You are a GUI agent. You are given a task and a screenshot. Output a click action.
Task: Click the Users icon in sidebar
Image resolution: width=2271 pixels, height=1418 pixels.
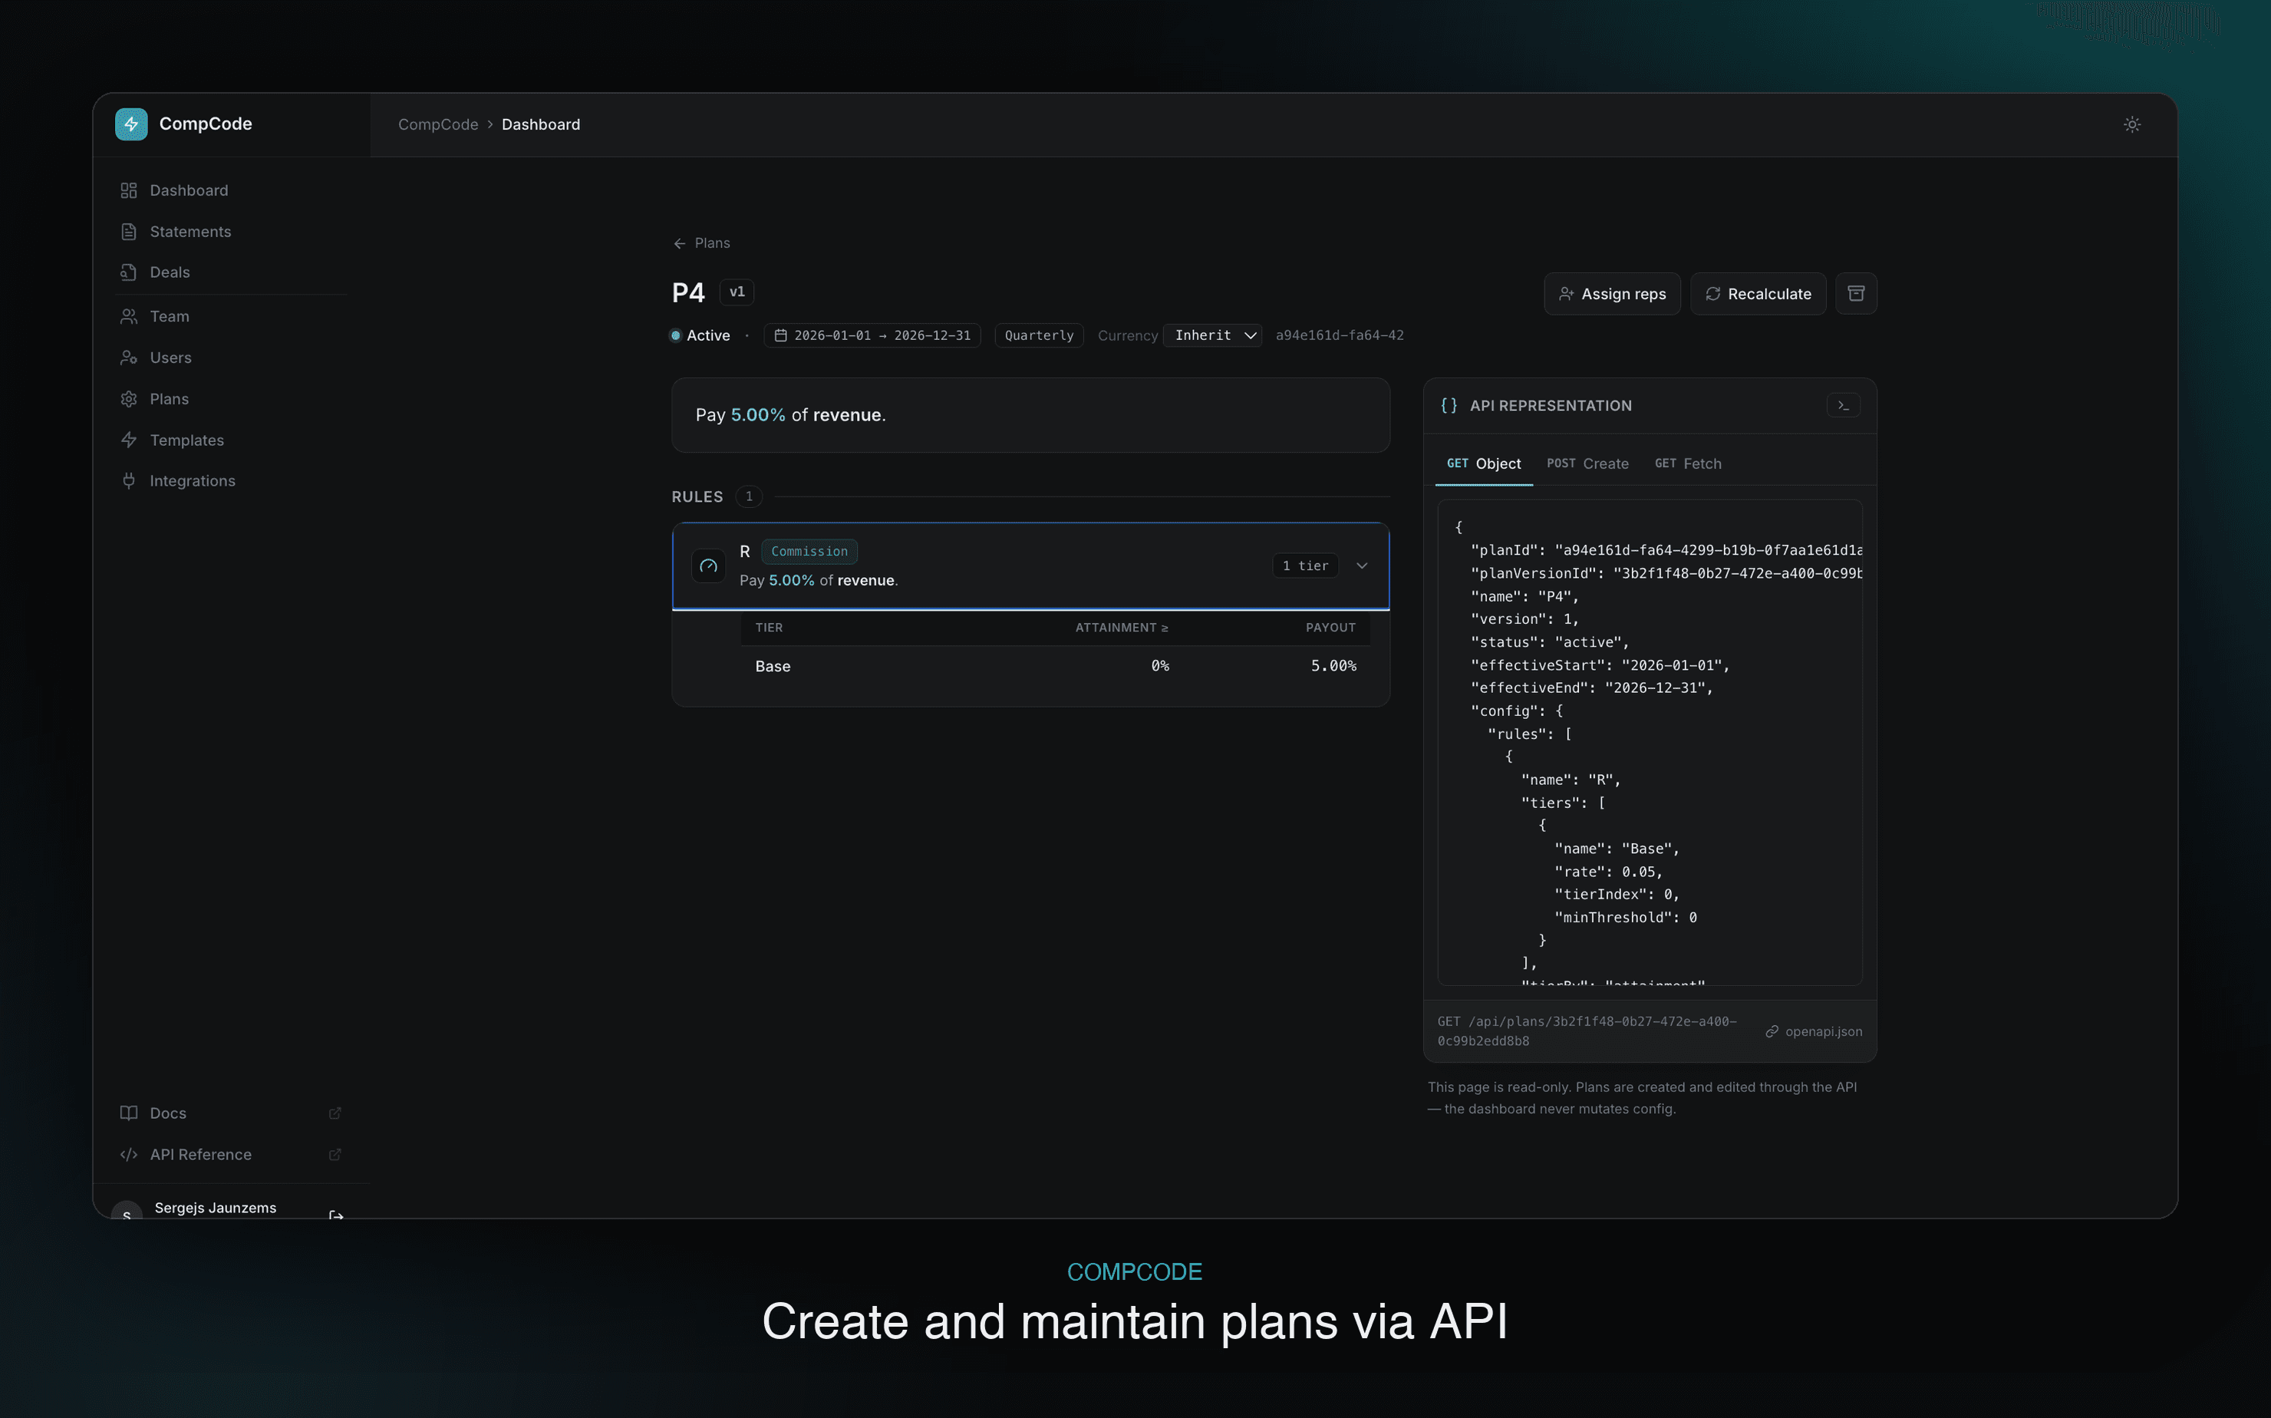[128, 358]
